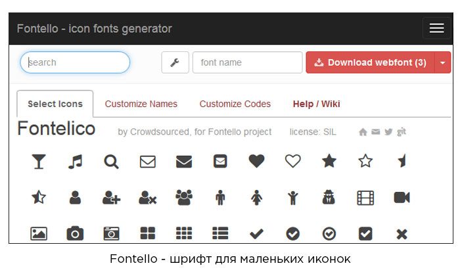Viewport: 460px width, 274px height.
Task: Switch to the Customize Names tab
Action: click(x=141, y=104)
